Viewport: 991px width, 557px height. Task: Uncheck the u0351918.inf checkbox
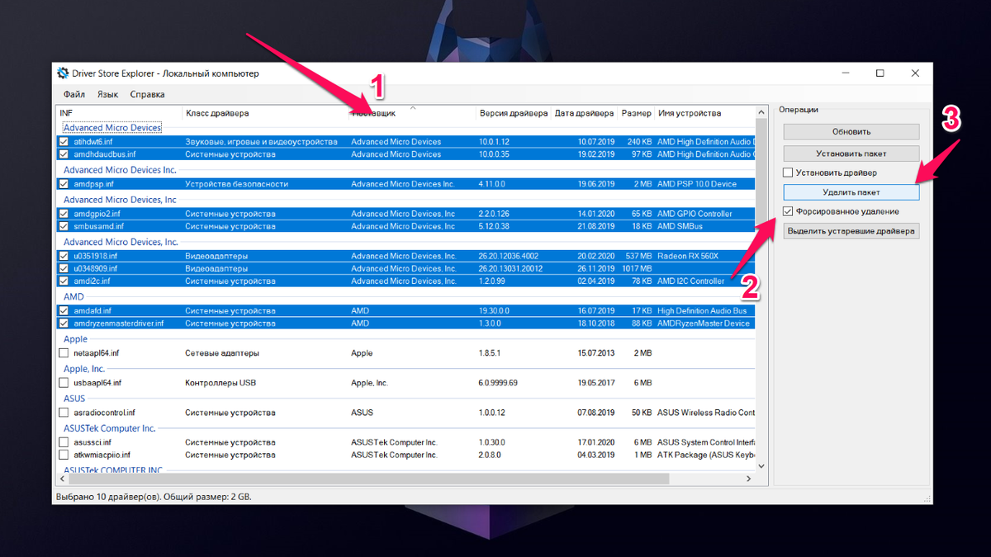coord(64,257)
